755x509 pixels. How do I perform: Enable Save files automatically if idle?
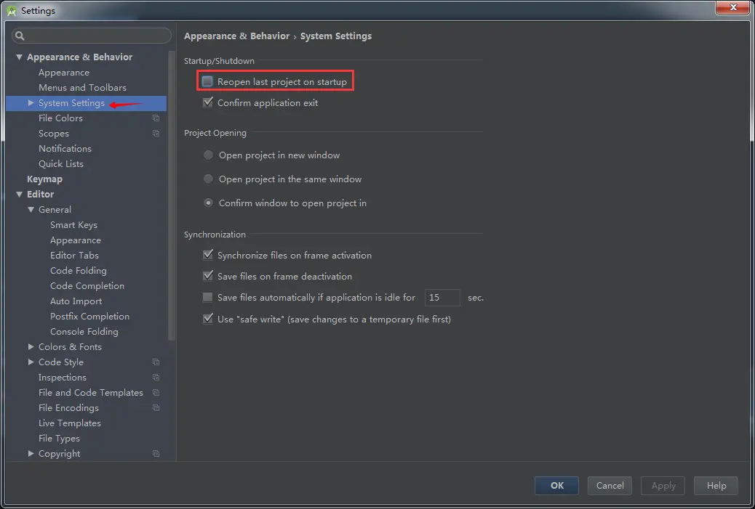click(207, 298)
